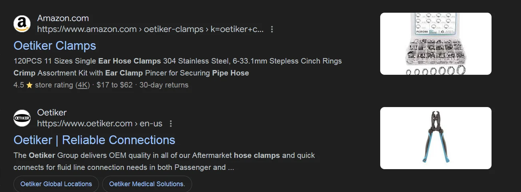
Task: Open the "Oetiker Clamps" result title
Action: tap(55, 46)
